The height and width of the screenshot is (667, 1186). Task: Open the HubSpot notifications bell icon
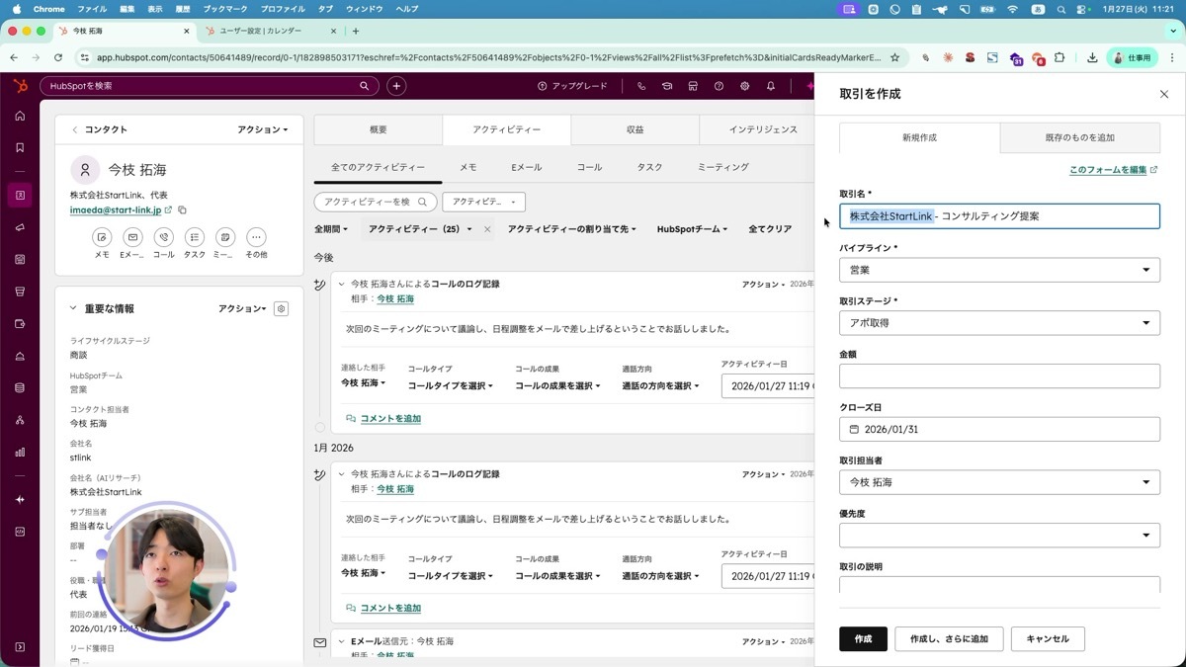click(771, 86)
